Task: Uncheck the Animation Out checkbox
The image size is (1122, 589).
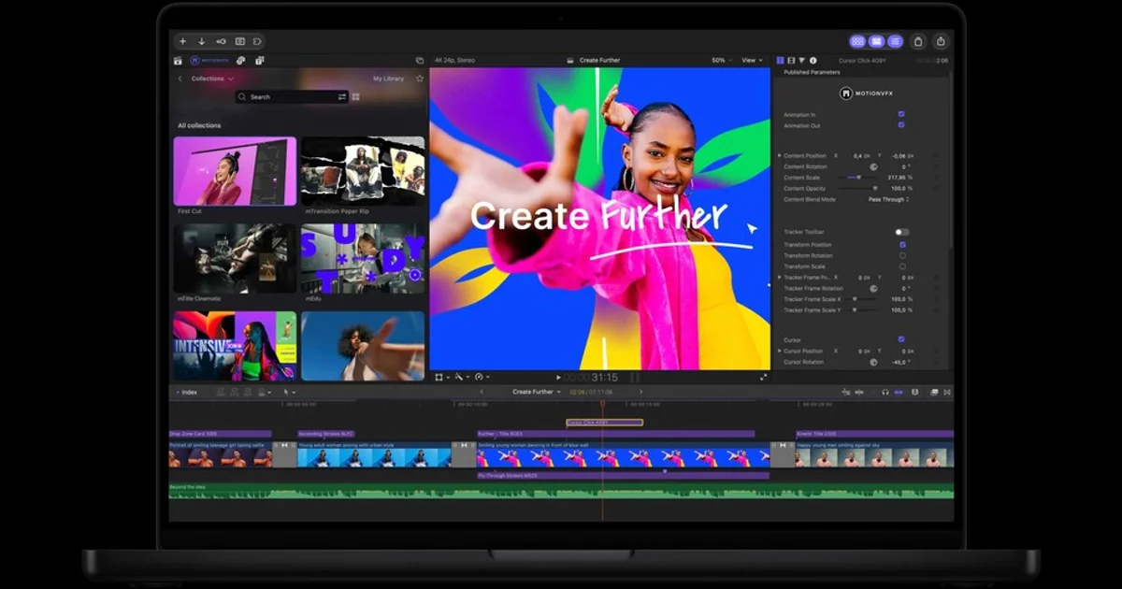Action: pos(901,124)
